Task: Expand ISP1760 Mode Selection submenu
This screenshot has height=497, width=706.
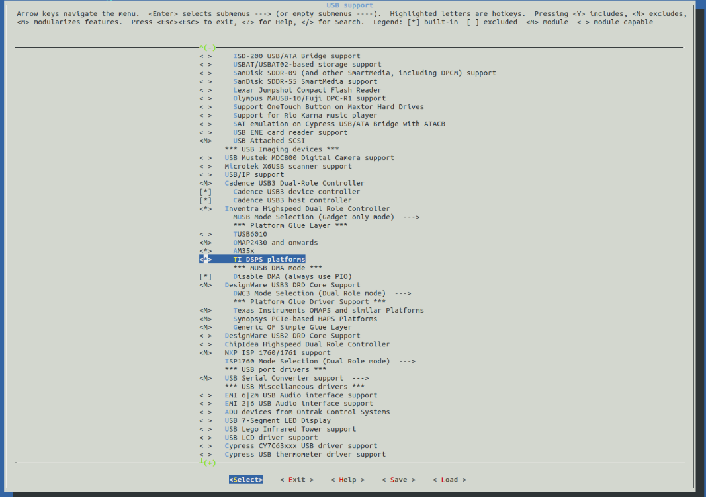Action: pyautogui.click(x=320, y=361)
